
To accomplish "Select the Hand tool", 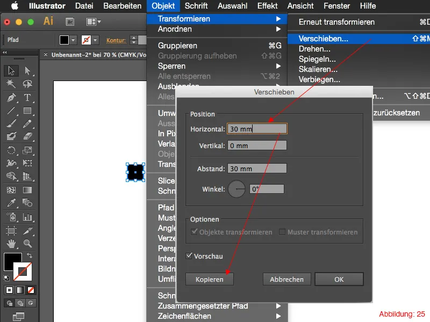I will point(11,244).
